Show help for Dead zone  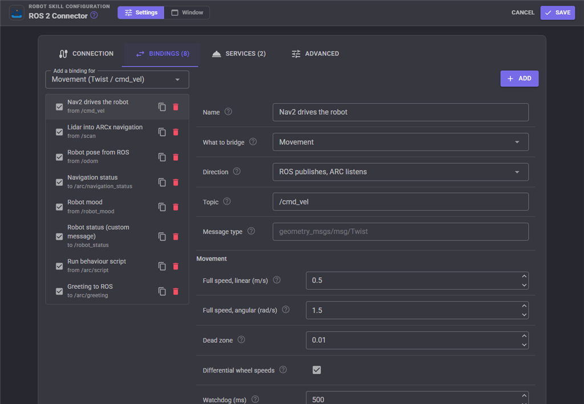click(x=241, y=340)
